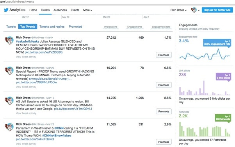
Task: Click the browser address bar URL
Action: (17, 2)
